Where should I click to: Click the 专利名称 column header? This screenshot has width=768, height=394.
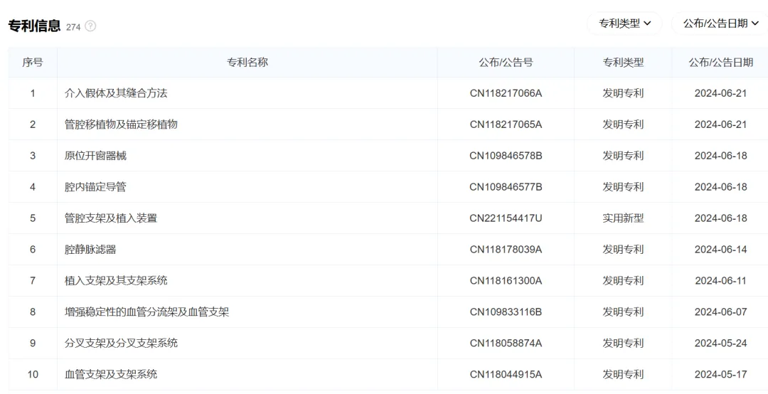point(247,62)
